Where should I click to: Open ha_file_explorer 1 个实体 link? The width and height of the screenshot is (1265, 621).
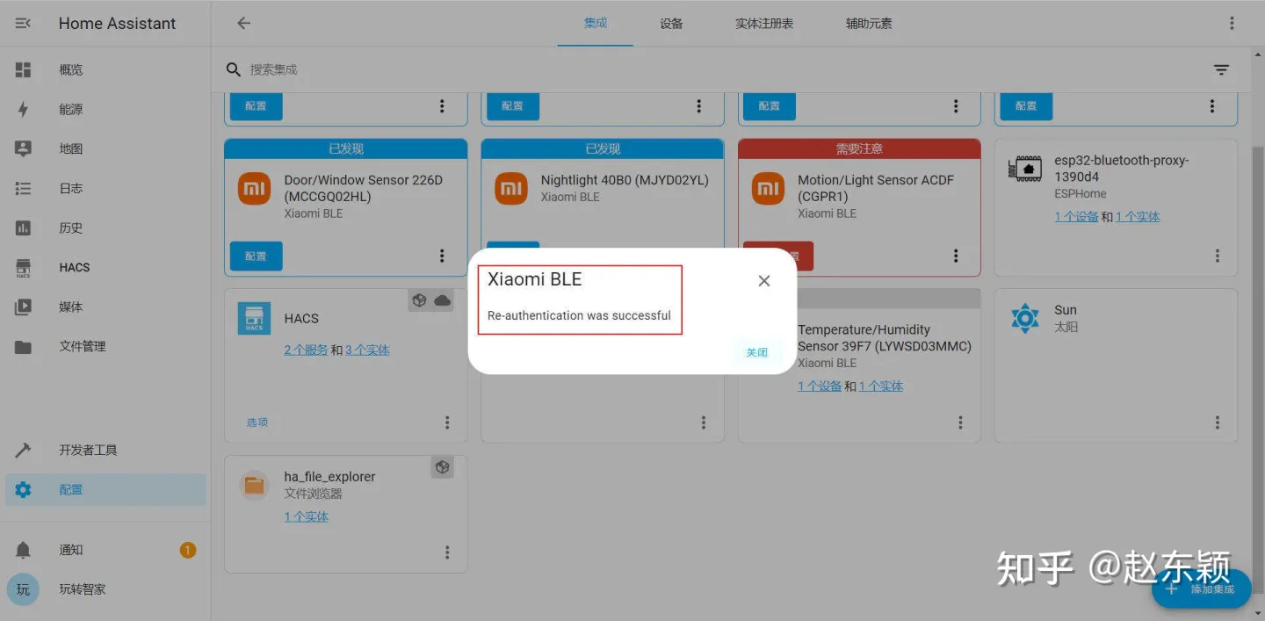[x=306, y=516]
